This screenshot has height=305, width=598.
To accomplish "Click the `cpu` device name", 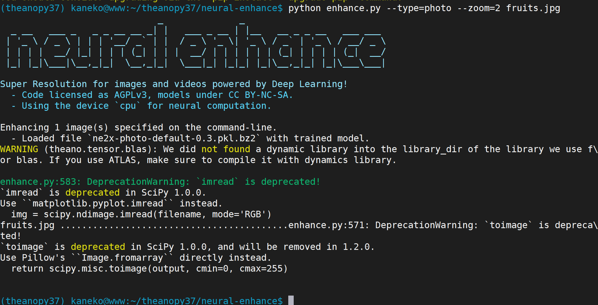I will pos(128,106).
